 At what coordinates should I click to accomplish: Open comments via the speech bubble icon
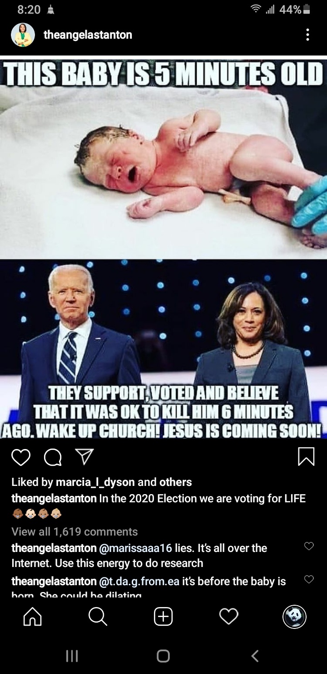coord(53,457)
